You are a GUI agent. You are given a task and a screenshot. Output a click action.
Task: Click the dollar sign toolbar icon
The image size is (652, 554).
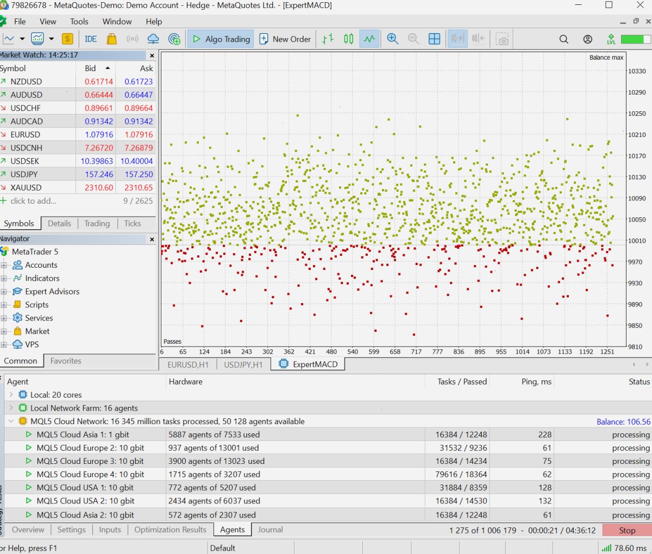[x=67, y=39]
